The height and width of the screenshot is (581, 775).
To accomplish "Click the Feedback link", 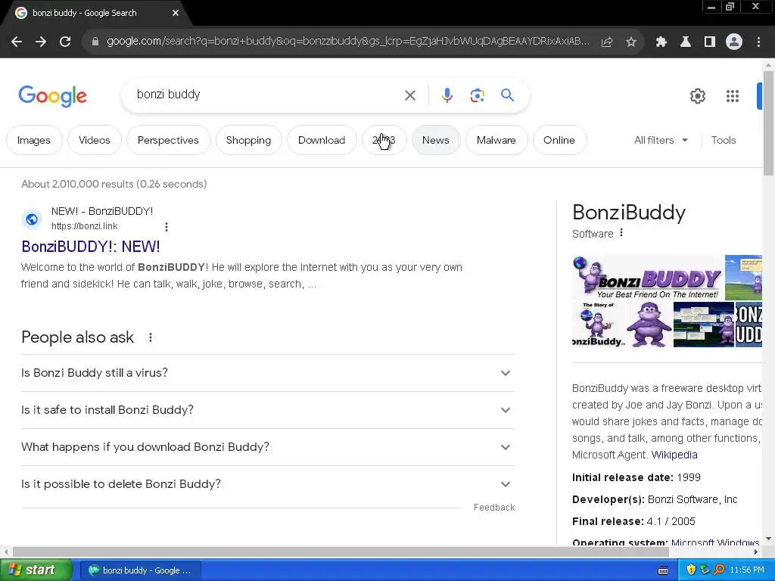I will coord(494,508).
